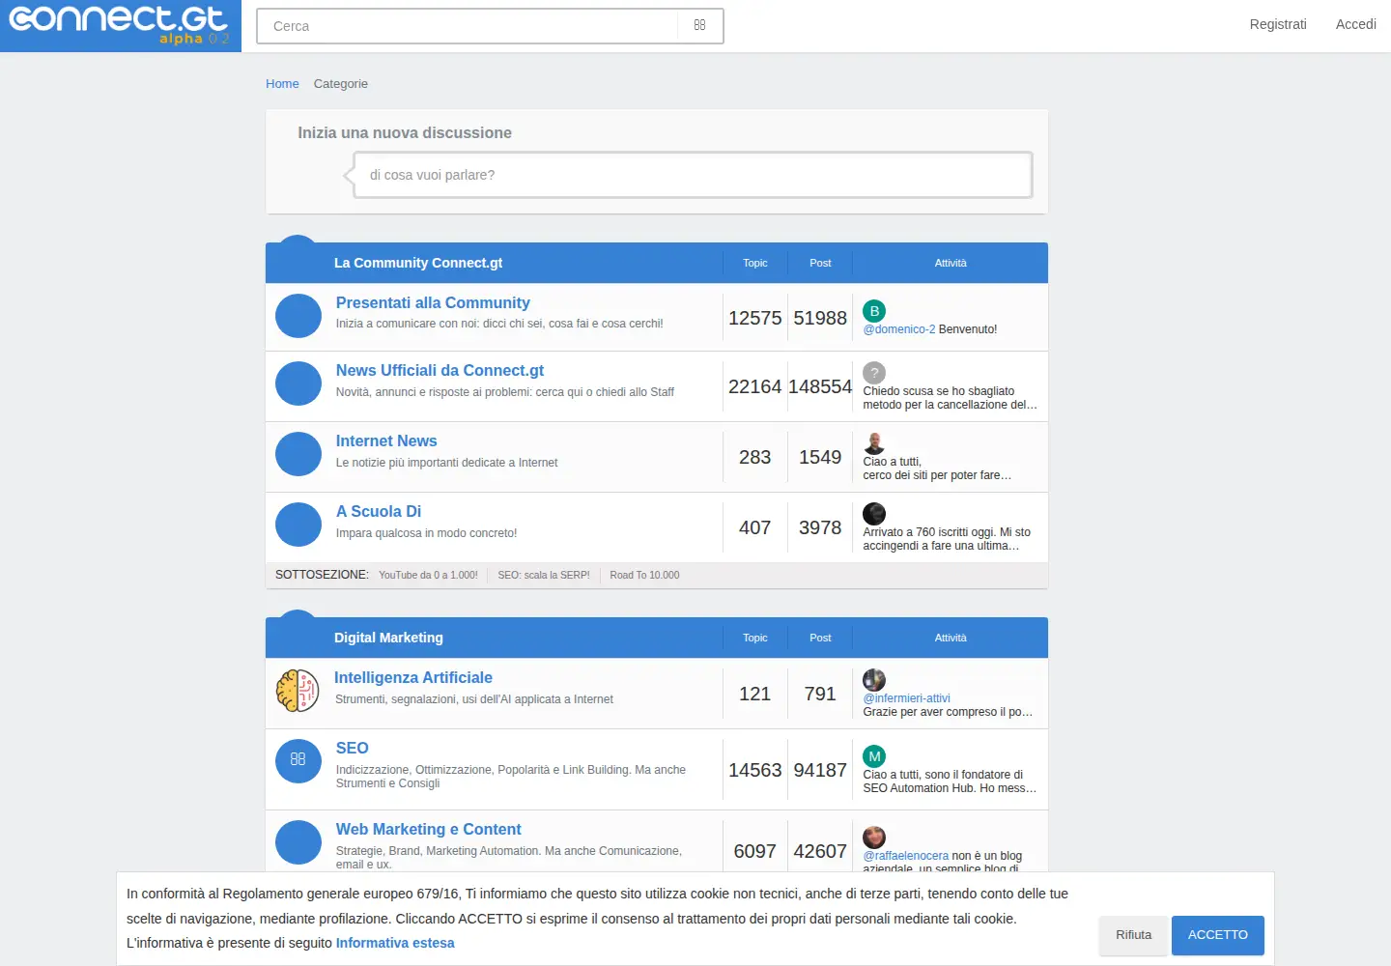The image size is (1391, 966).
Task: Open Internet News forum
Action: tap(386, 441)
